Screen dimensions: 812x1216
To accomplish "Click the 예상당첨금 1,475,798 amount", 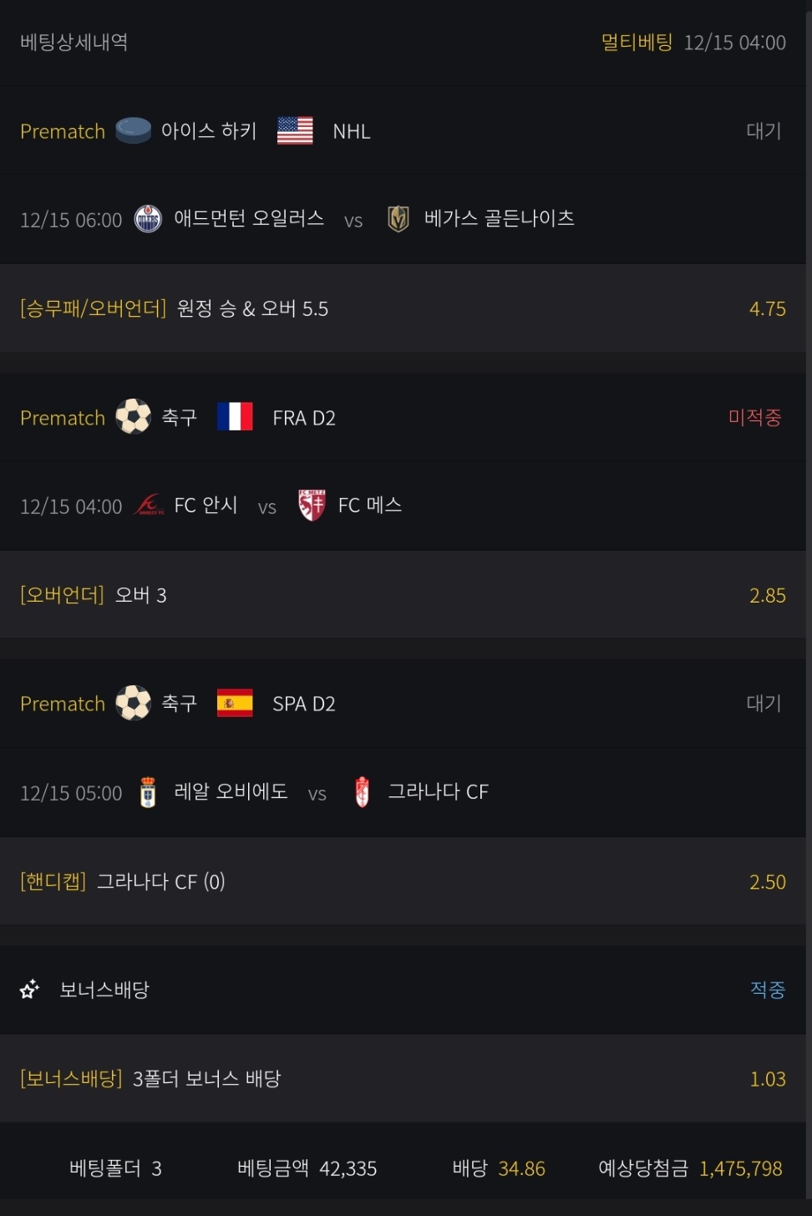I will tap(740, 1168).
